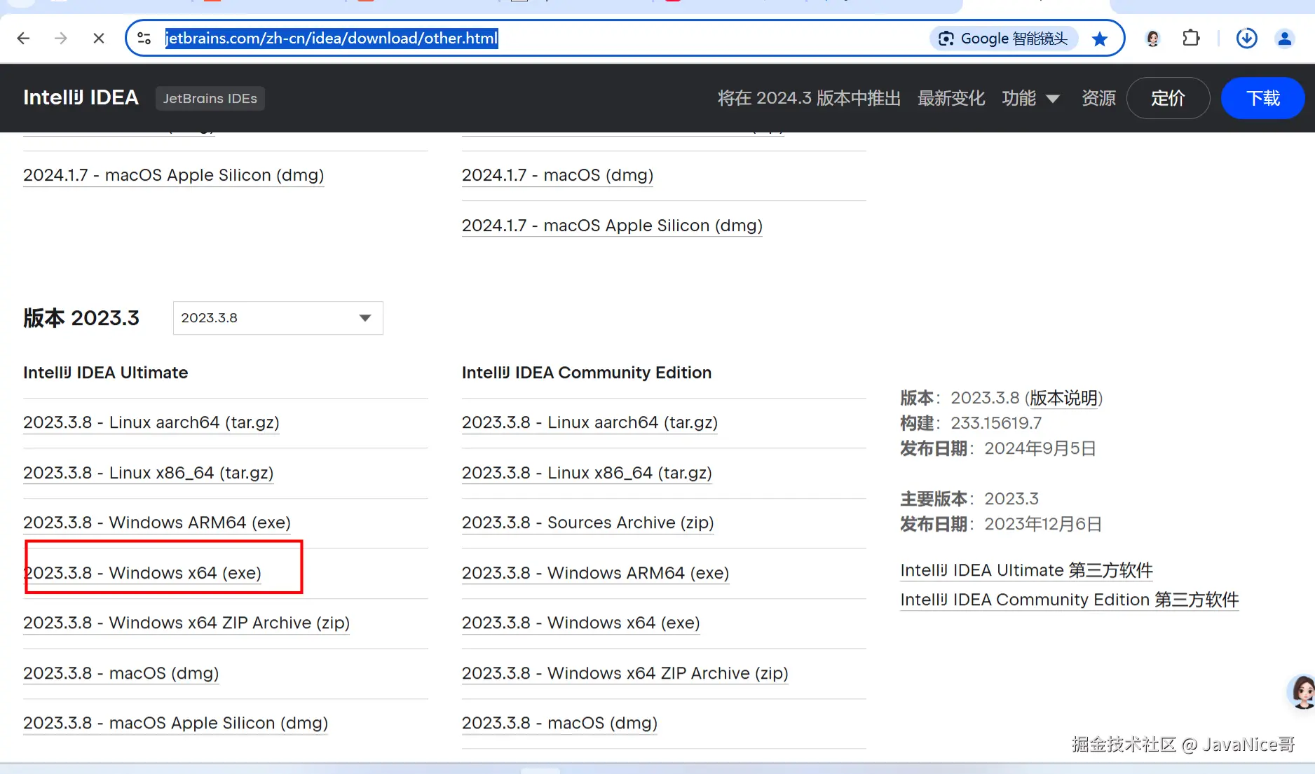
Task: Open the 版本说明 release notes link
Action: click(x=1064, y=398)
